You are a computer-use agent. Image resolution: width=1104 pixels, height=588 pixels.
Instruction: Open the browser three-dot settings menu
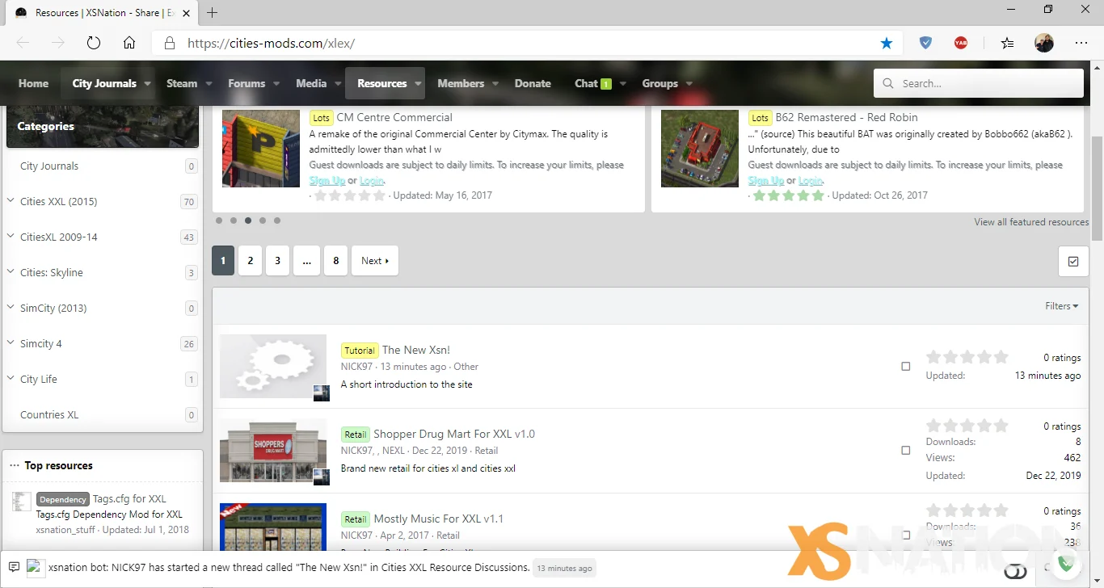(1081, 44)
